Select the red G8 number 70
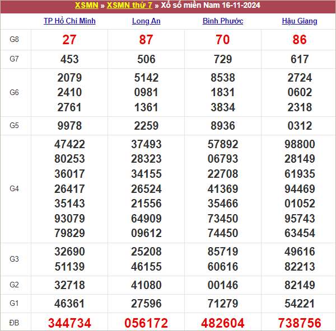This screenshot has width=336, height=331. [223, 40]
